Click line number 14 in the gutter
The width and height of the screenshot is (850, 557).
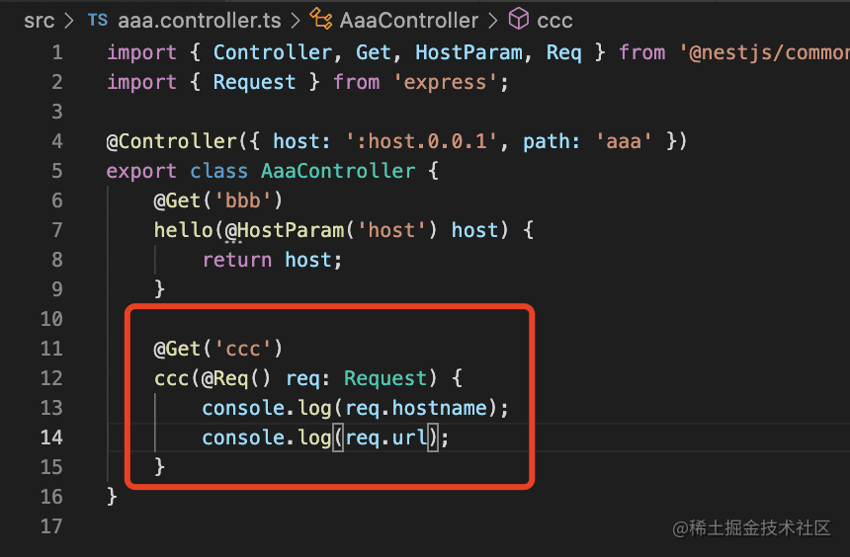click(x=51, y=437)
